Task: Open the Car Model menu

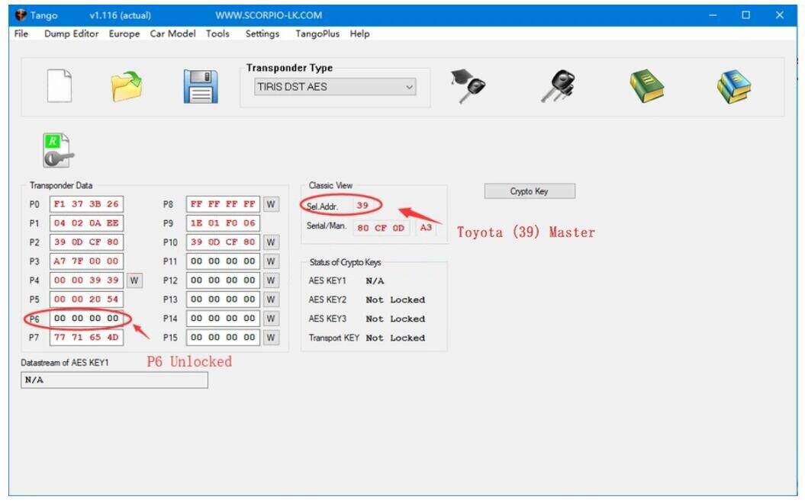Action: coord(172,34)
